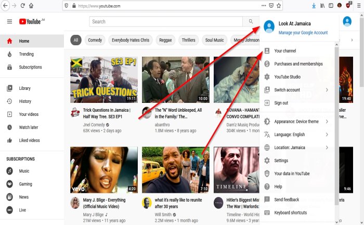The image size is (364, 225).
Task: Open the hamburger guide menu
Action: click(x=9, y=21)
